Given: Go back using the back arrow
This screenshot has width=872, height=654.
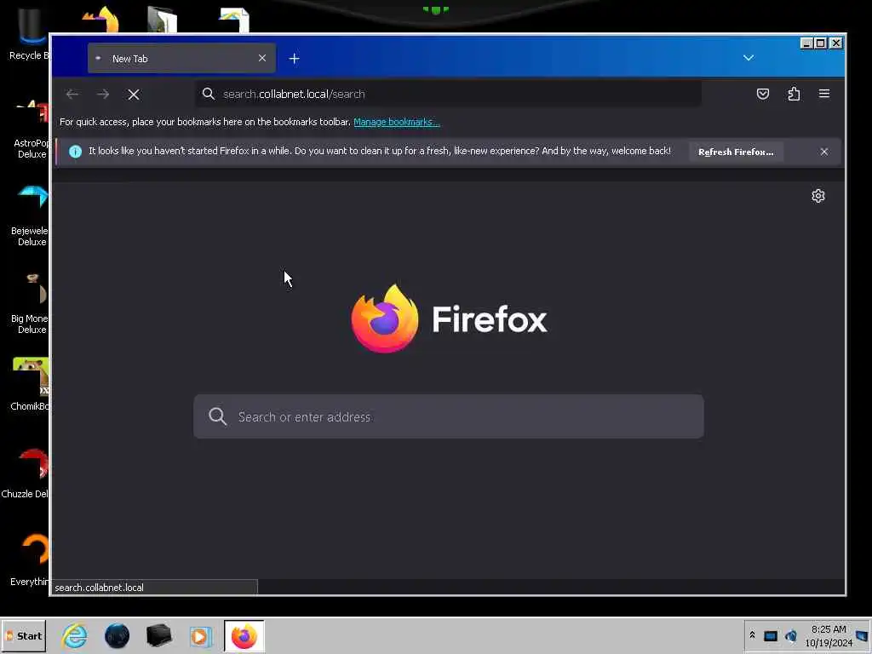Looking at the screenshot, I should click(x=72, y=95).
